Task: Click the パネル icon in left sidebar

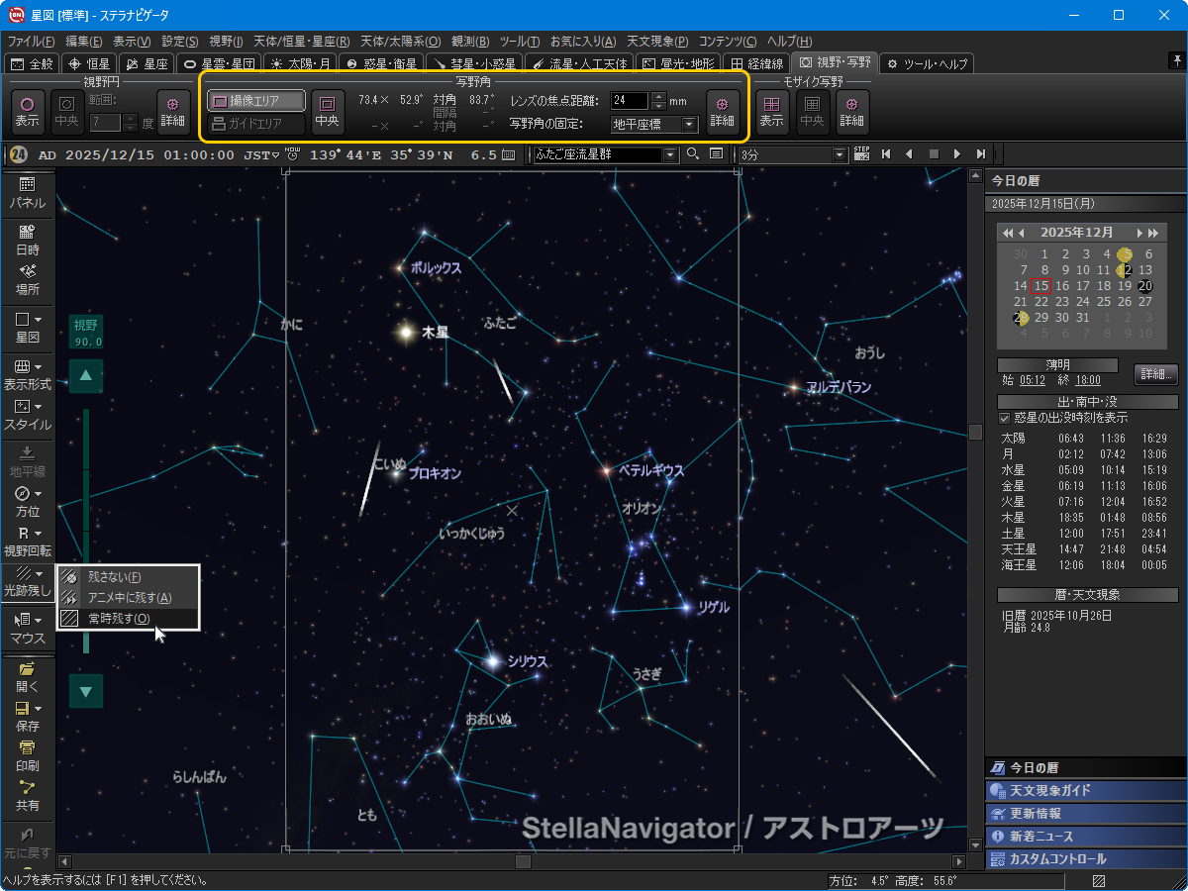Action: [x=27, y=192]
